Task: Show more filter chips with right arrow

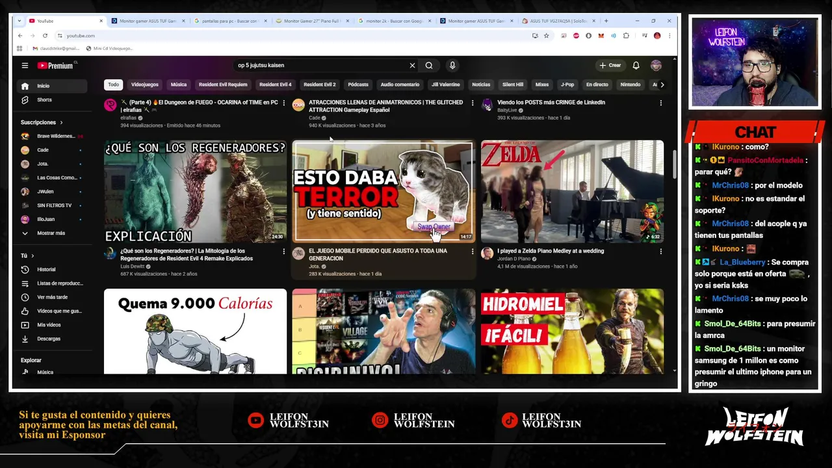Action: point(662,84)
